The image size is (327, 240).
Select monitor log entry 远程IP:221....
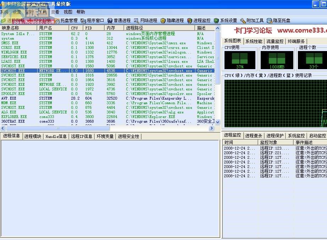[275, 153]
